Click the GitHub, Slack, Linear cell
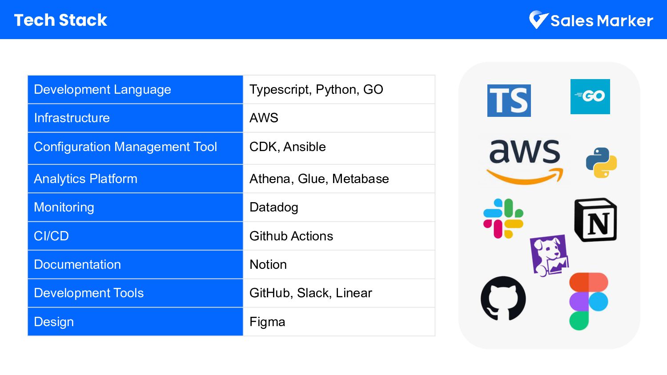 pos(338,293)
